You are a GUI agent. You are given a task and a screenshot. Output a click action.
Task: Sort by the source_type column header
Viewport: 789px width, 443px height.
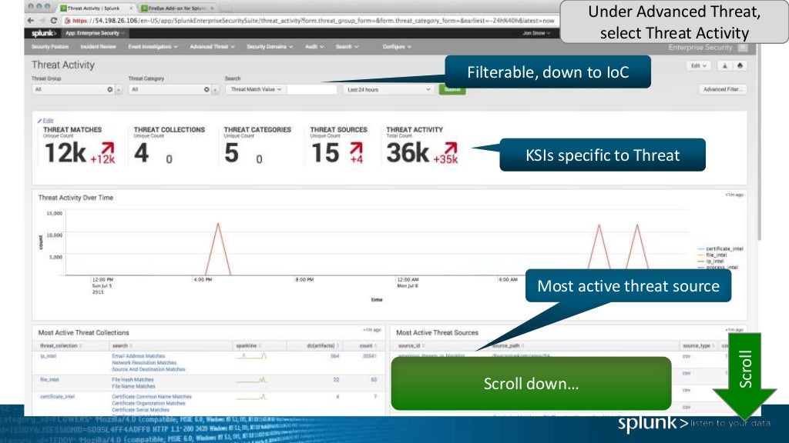tap(698, 346)
